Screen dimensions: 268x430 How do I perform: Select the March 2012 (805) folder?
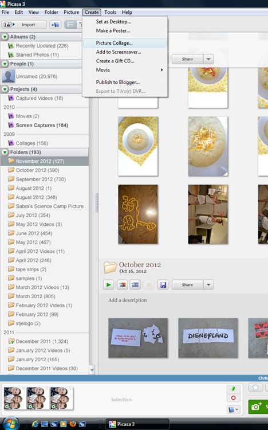tap(36, 296)
